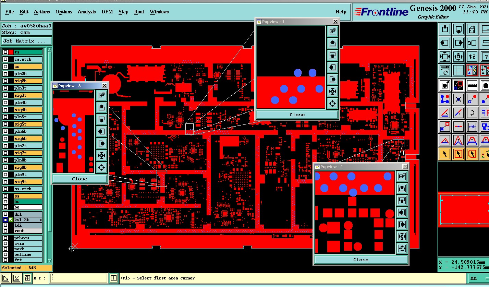Open the tools and palette settings icon
Screen dimensions: 489x287
[x=445, y=70]
